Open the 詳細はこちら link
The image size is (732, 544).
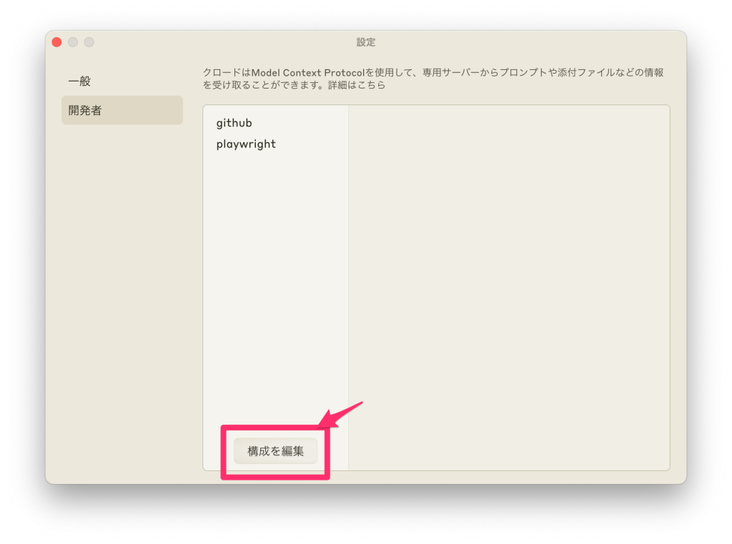(357, 85)
